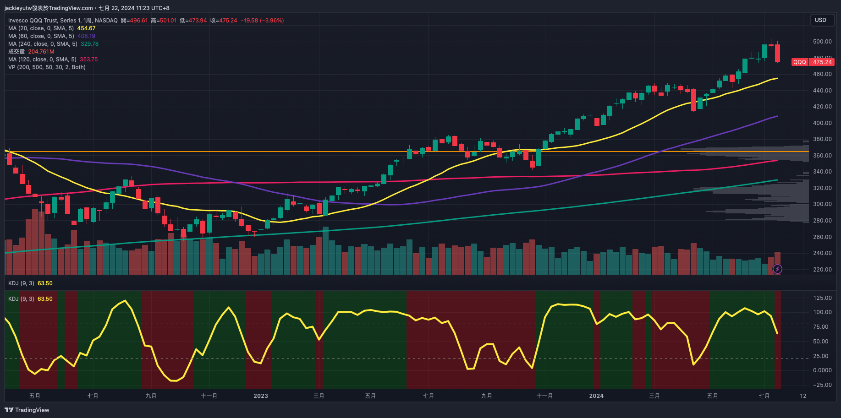841x418 pixels.
Task: Click the jackieyutw publisher attribution text
Action: pos(49,8)
